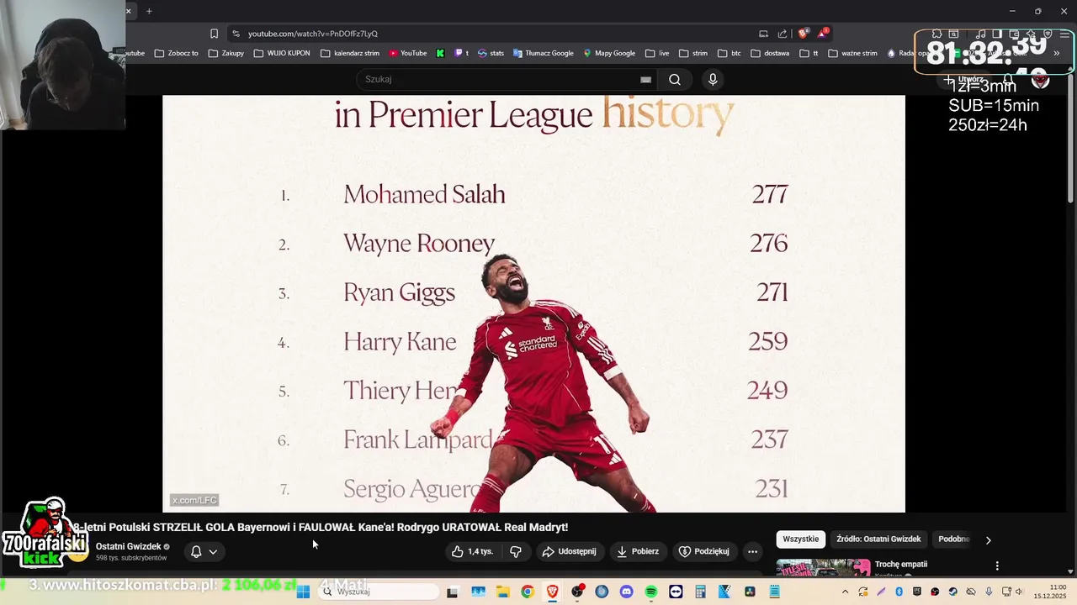
Task: View site information icon next to URL
Action: (x=236, y=34)
